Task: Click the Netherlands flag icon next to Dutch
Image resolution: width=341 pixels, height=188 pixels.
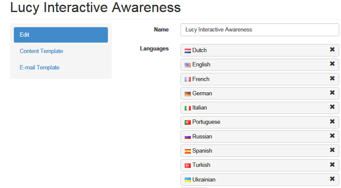Action: pos(187,51)
